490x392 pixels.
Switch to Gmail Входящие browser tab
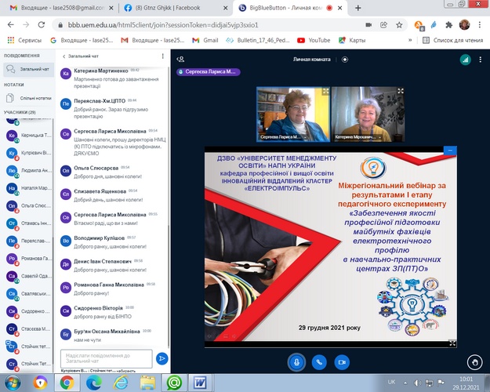pyautogui.click(x=62, y=8)
